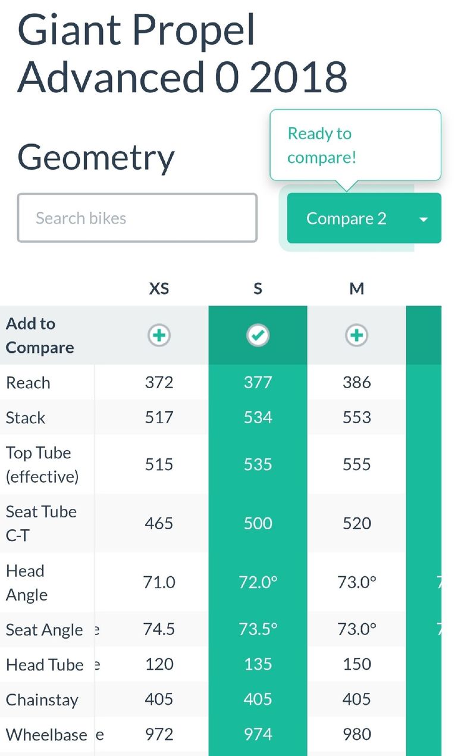Select the M column header
Screen dimensions: 458x756
356,289
